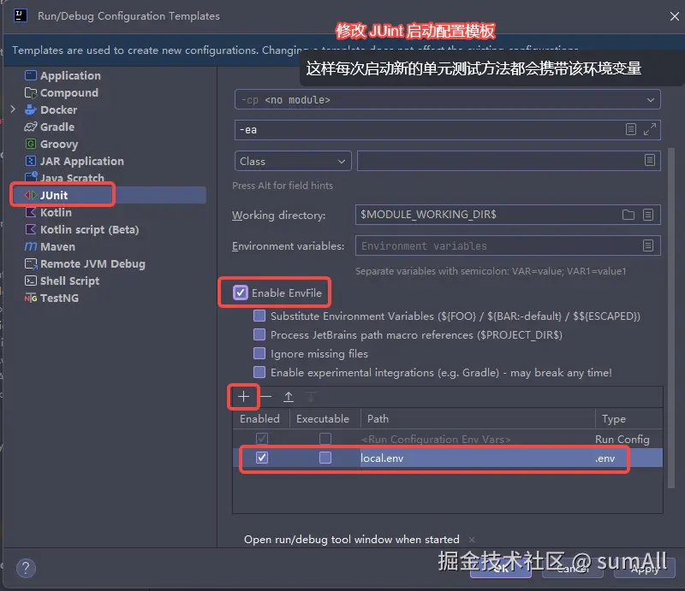Viewport: 685px width, 591px height.
Task: Click the right panel vertical scrollbar
Action: 671,319
